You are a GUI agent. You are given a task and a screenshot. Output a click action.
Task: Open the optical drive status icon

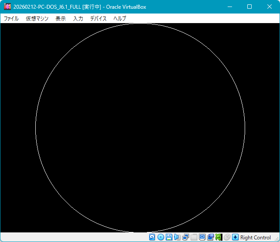[160, 237]
